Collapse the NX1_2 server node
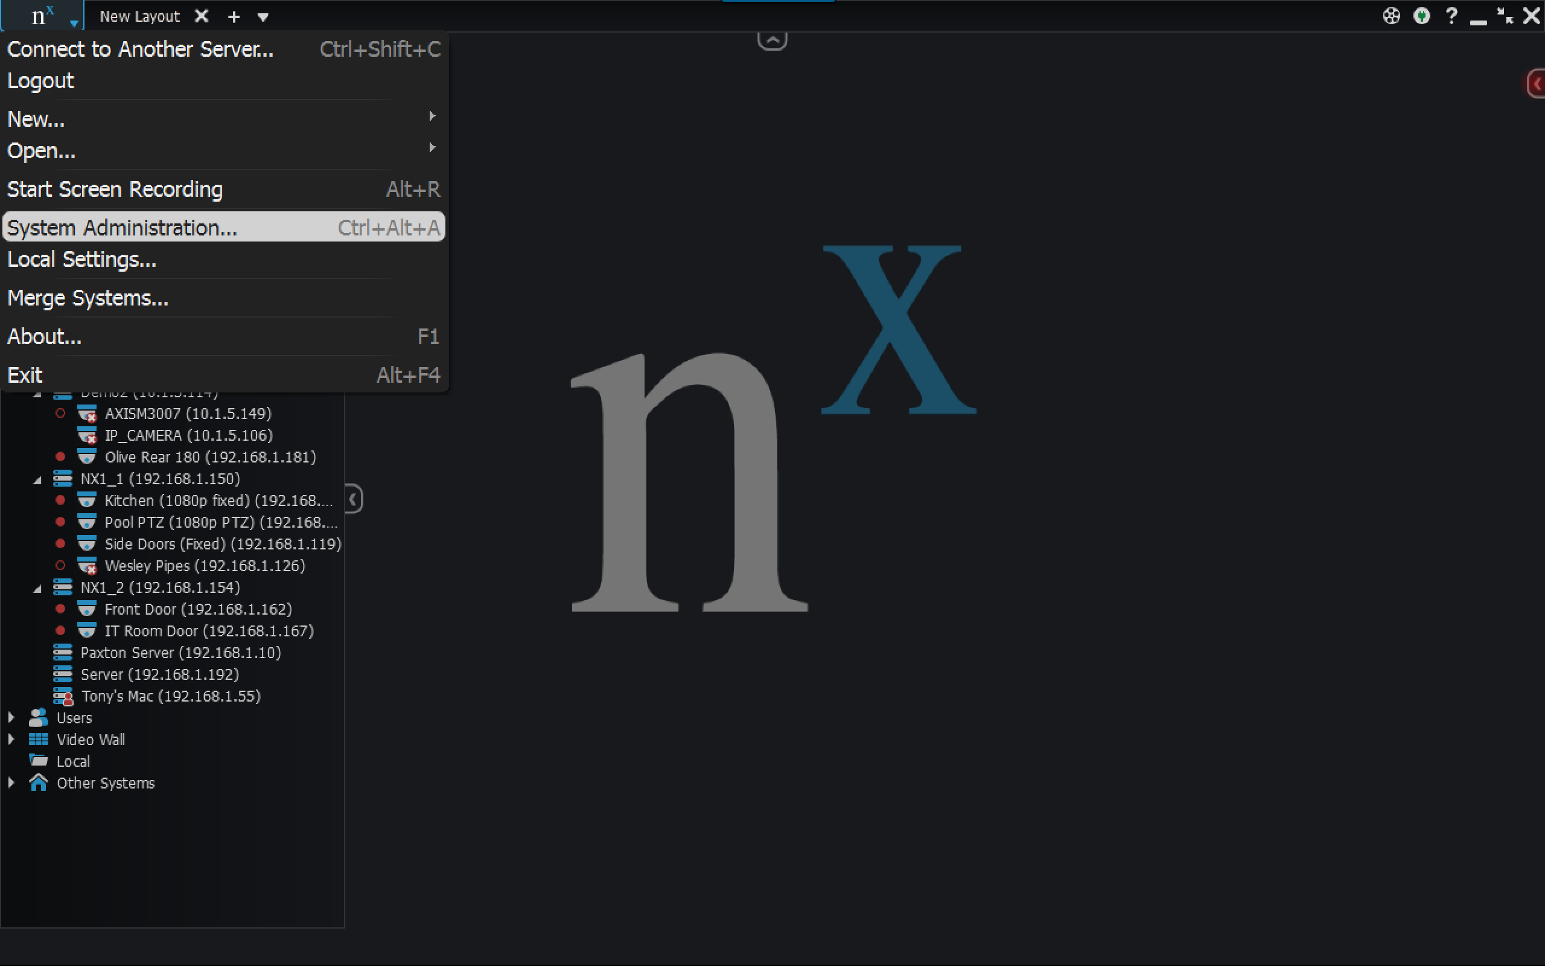The height and width of the screenshot is (966, 1545). (x=37, y=588)
